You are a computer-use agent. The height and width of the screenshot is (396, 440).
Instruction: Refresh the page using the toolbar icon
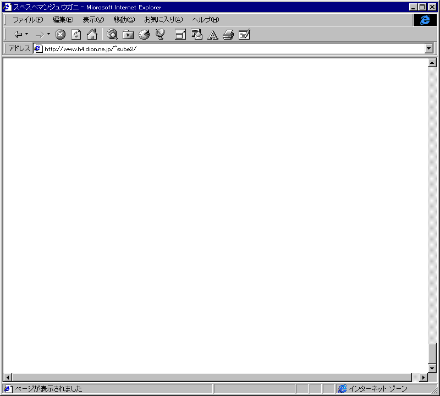(76, 35)
